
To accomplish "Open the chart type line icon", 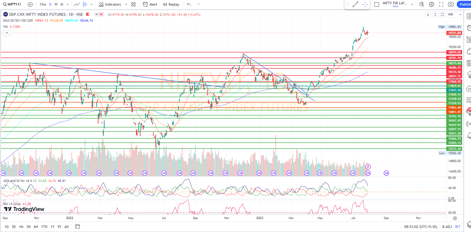I will pos(77,4).
